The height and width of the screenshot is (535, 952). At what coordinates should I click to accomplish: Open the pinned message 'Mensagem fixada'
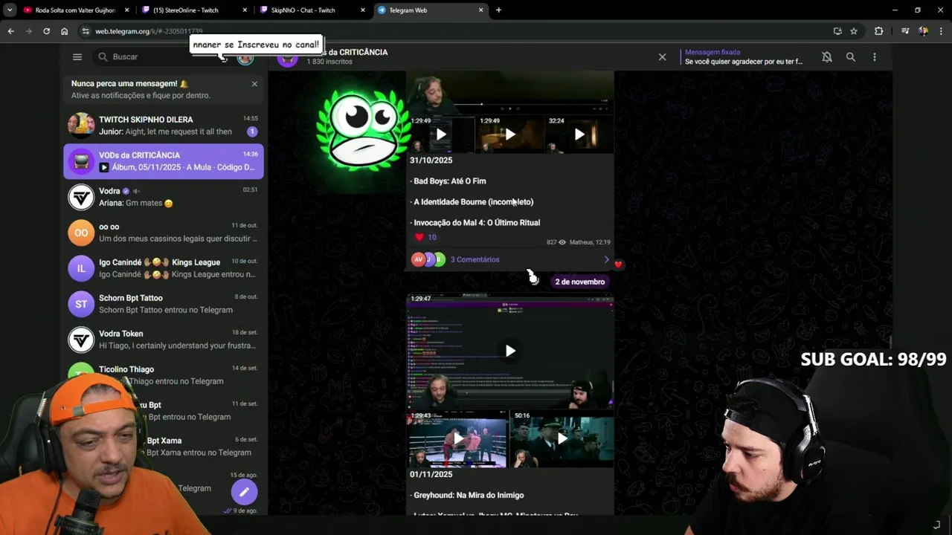[x=744, y=56]
